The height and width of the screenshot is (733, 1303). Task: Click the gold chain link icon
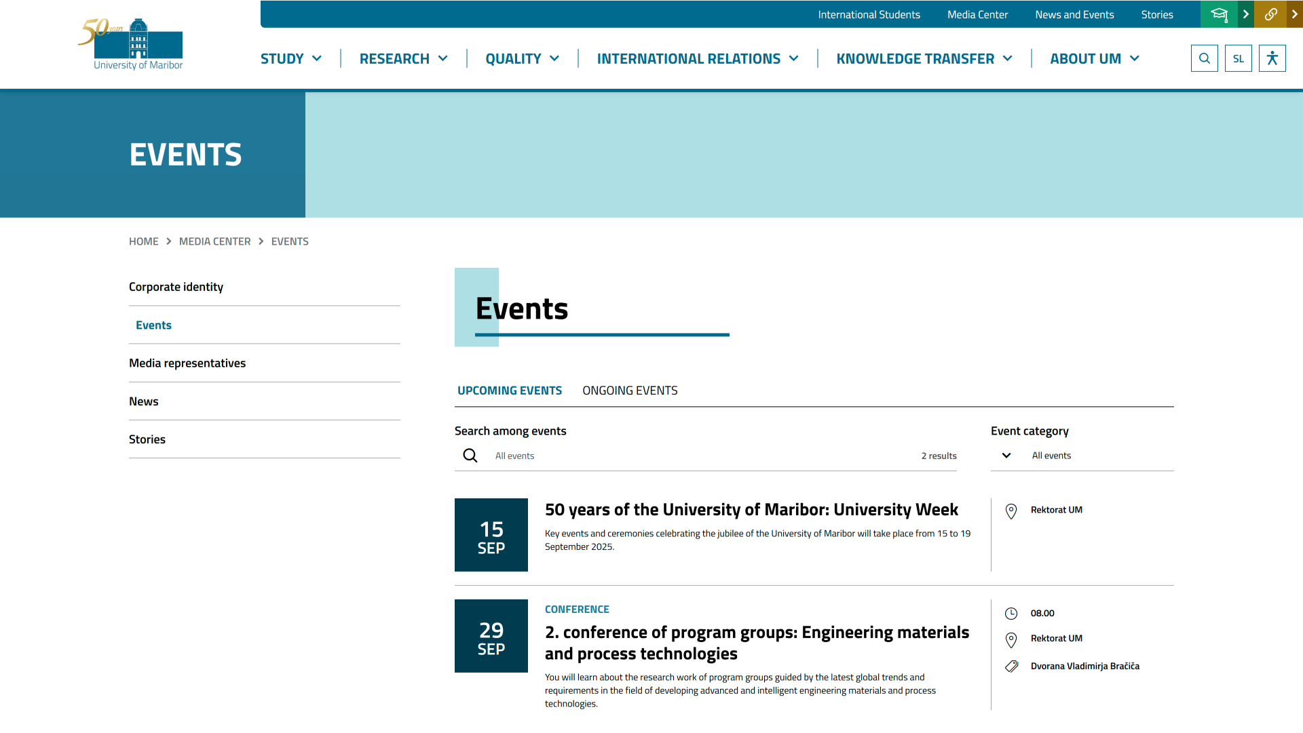coord(1270,14)
